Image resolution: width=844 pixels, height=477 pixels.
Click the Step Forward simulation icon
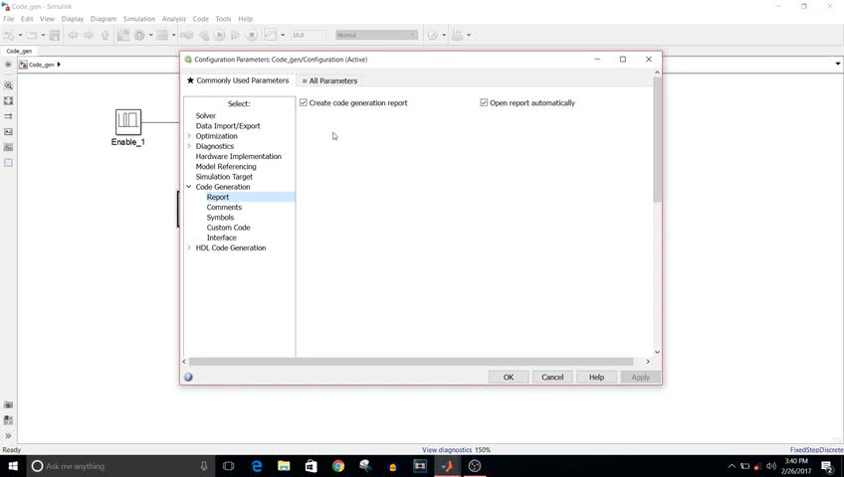pyautogui.click(x=235, y=35)
